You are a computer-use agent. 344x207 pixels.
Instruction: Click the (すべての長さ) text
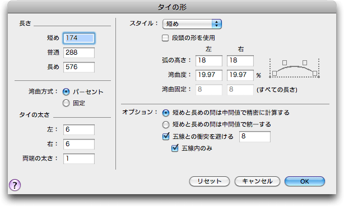[277, 90]
